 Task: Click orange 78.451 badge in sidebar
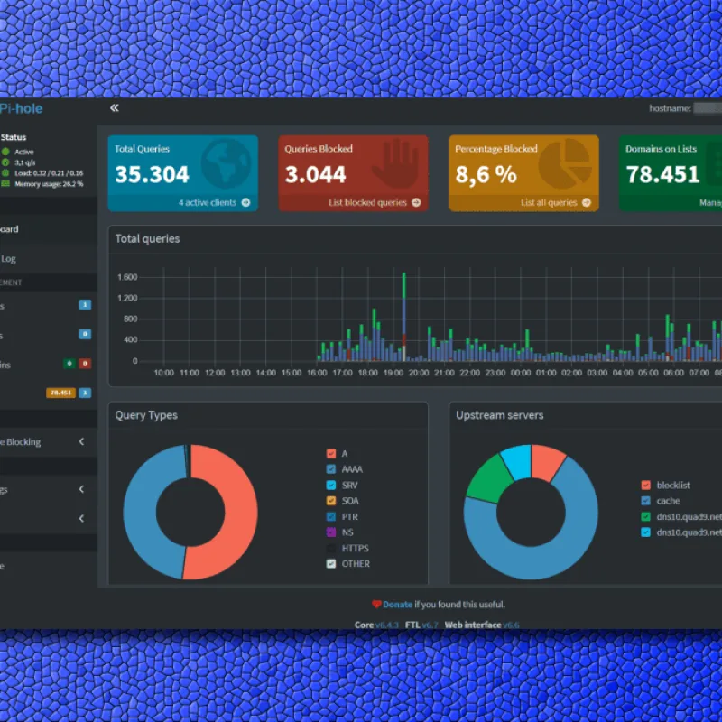[x=60, y=393]
